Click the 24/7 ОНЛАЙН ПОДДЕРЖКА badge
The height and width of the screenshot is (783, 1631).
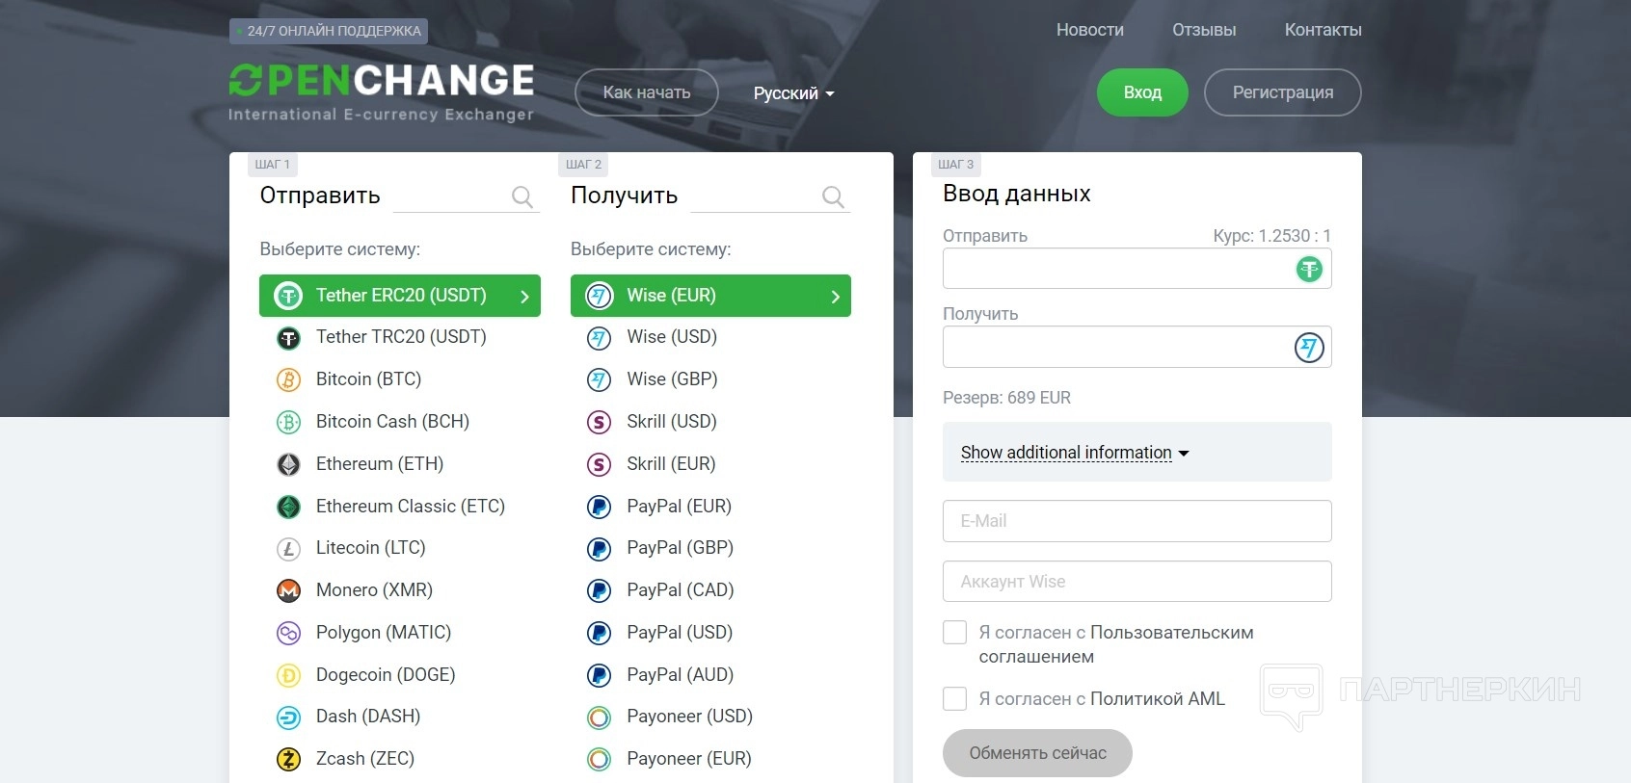coord(329,31)
